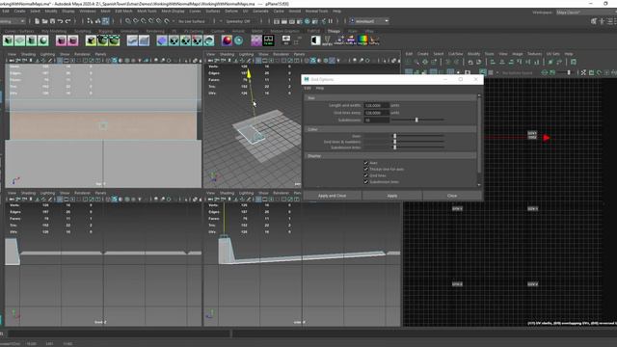
Task: Open the menu set dropdown in status line
Action: (x=13, y=21)
